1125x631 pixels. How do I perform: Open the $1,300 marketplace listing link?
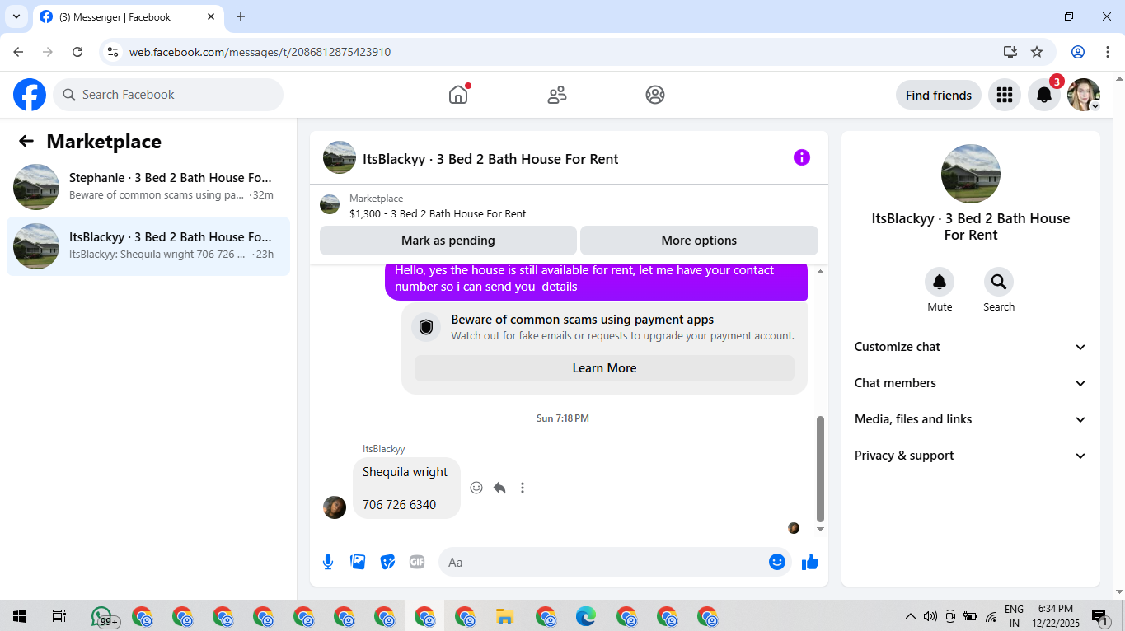coord(438,213)
